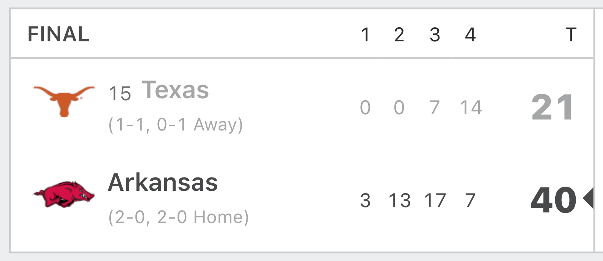The height and width of the screenshot is (261, 603).
Task: Click Arkansas total score 40
Action: click(x=554, y=200)
